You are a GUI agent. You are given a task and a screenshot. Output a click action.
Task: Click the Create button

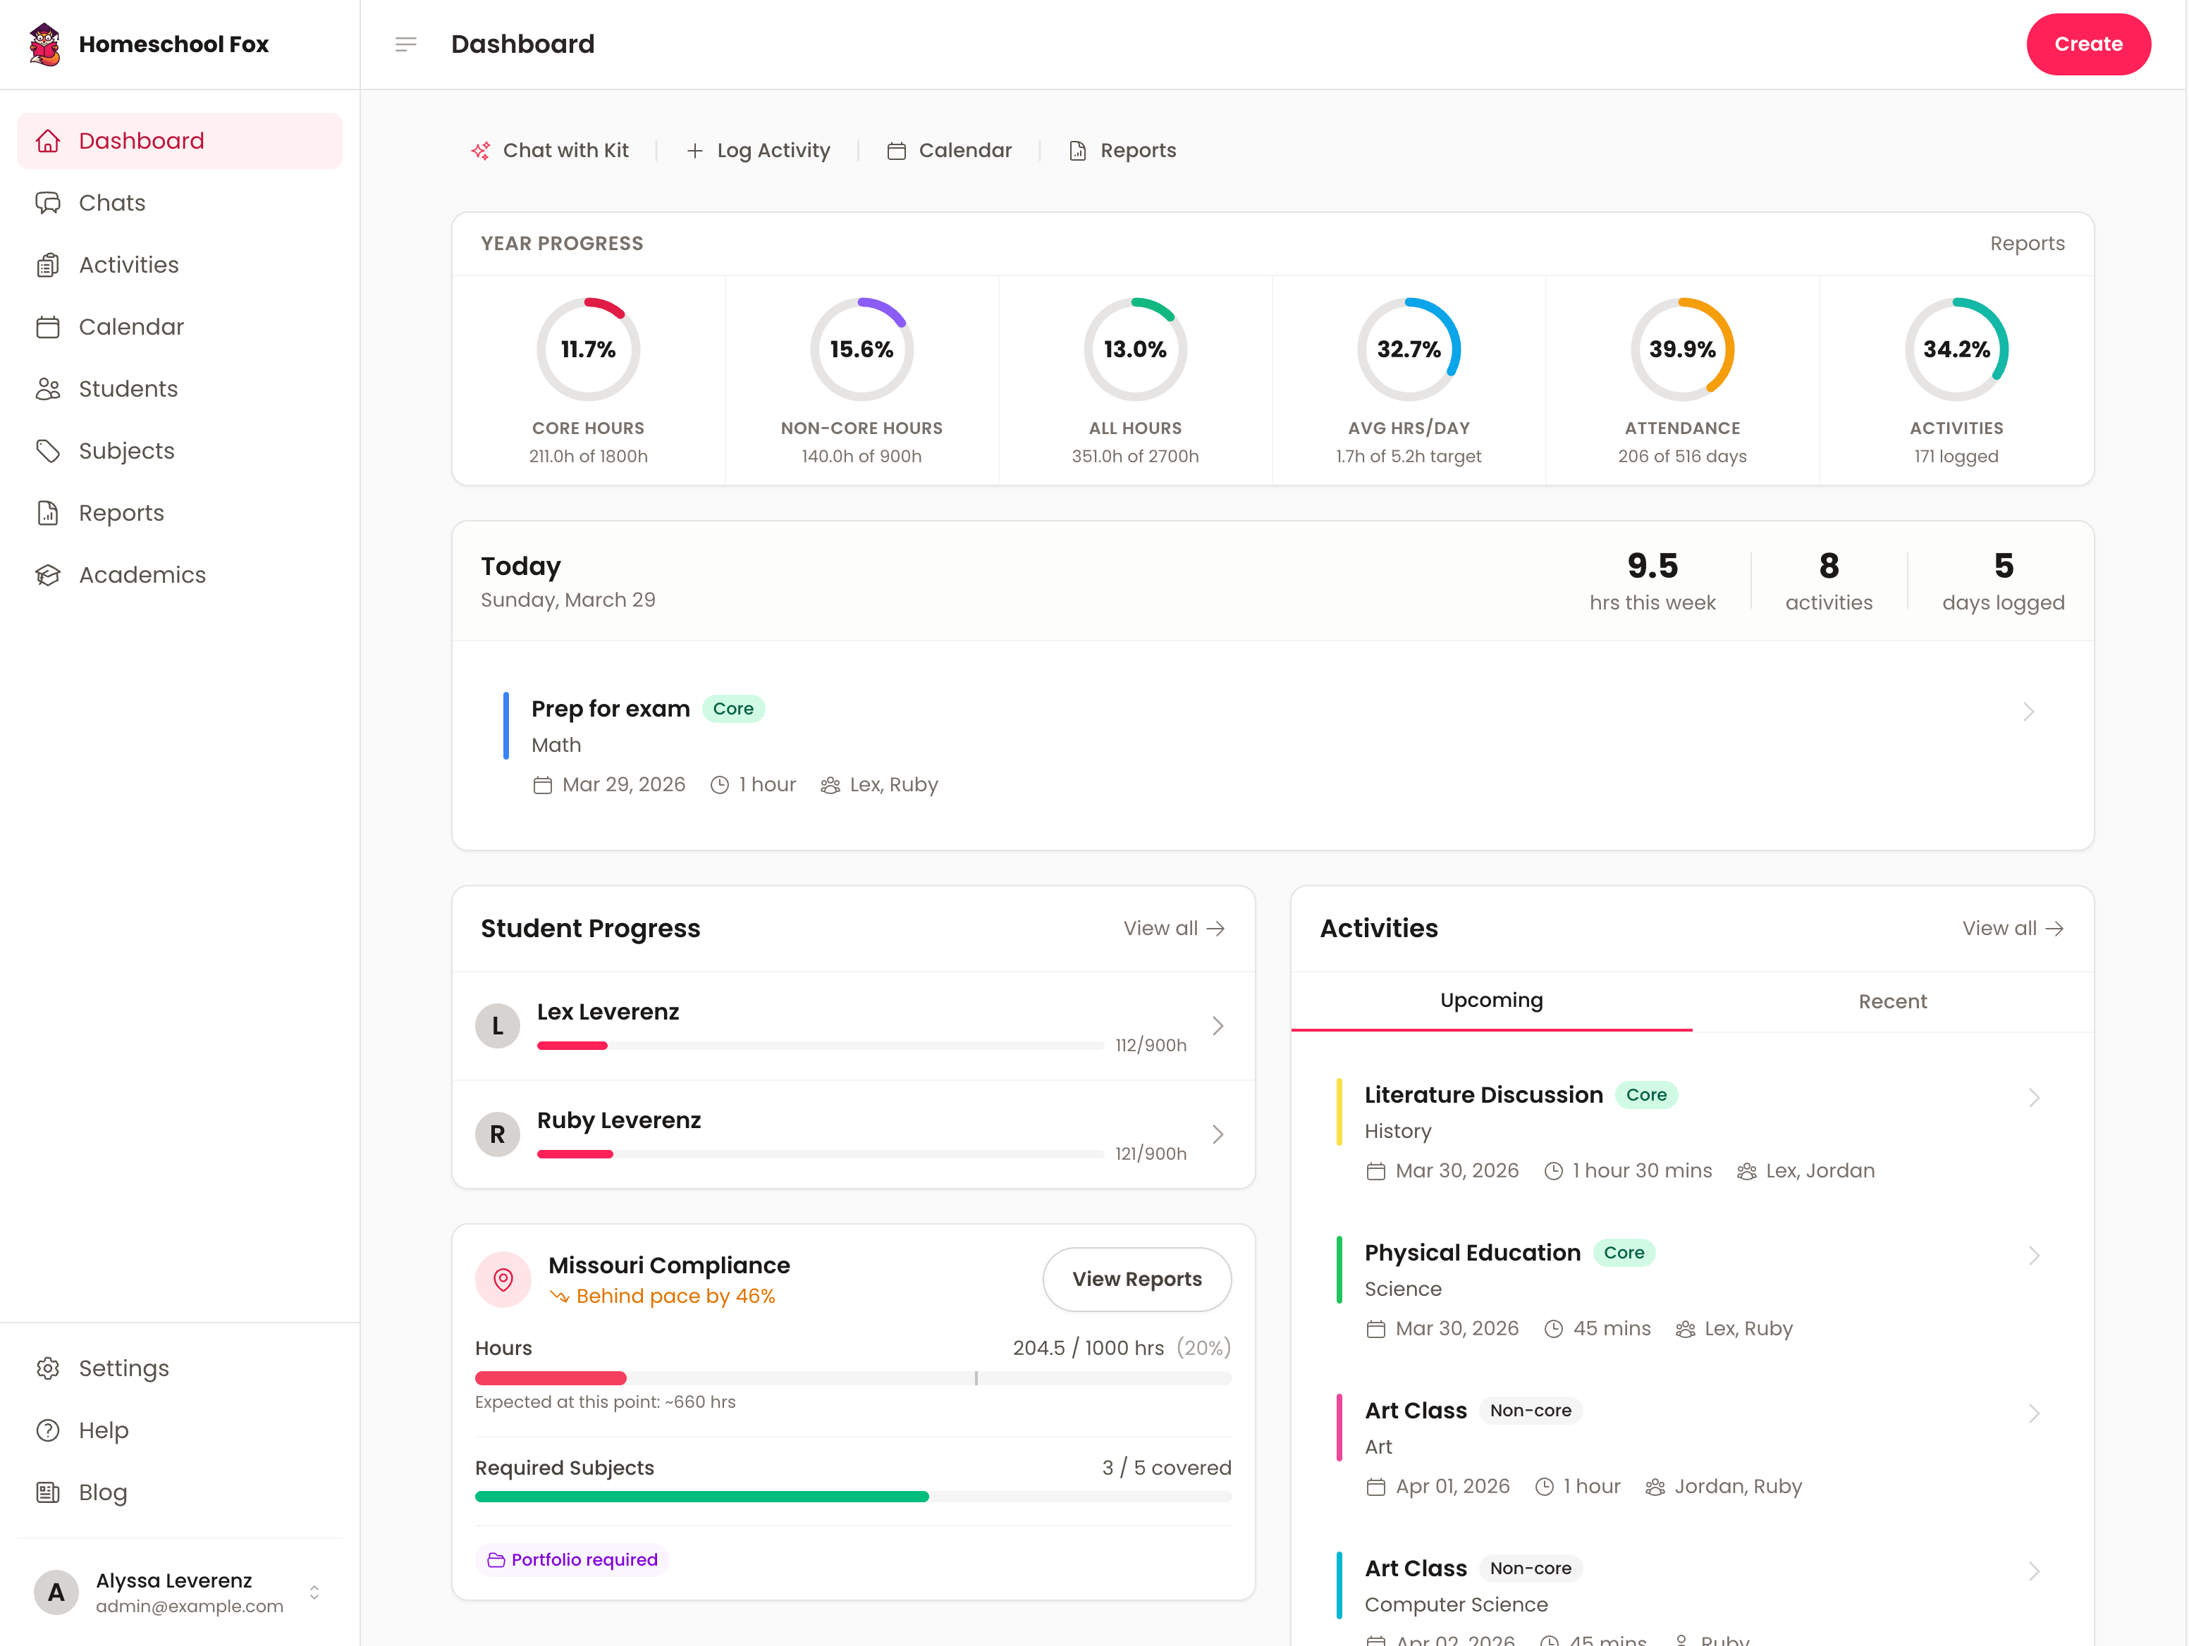point(2088,44)
